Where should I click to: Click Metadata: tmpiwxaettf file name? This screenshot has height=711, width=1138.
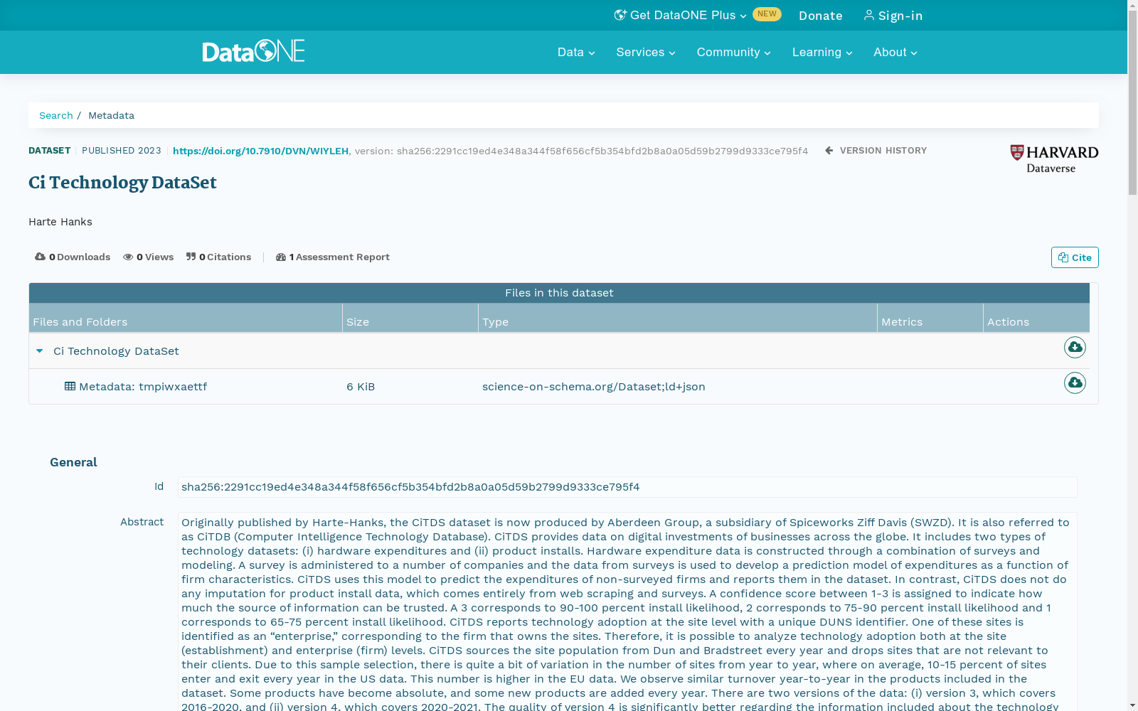(143, 387)
